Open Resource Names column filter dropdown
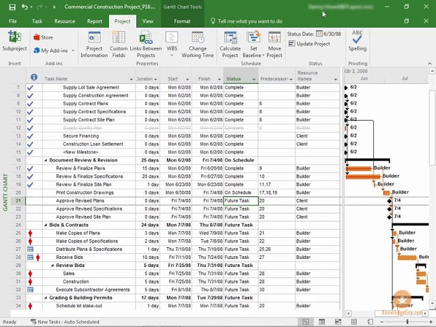This screenshot has width=436, height=327. [x=336, y=79]
